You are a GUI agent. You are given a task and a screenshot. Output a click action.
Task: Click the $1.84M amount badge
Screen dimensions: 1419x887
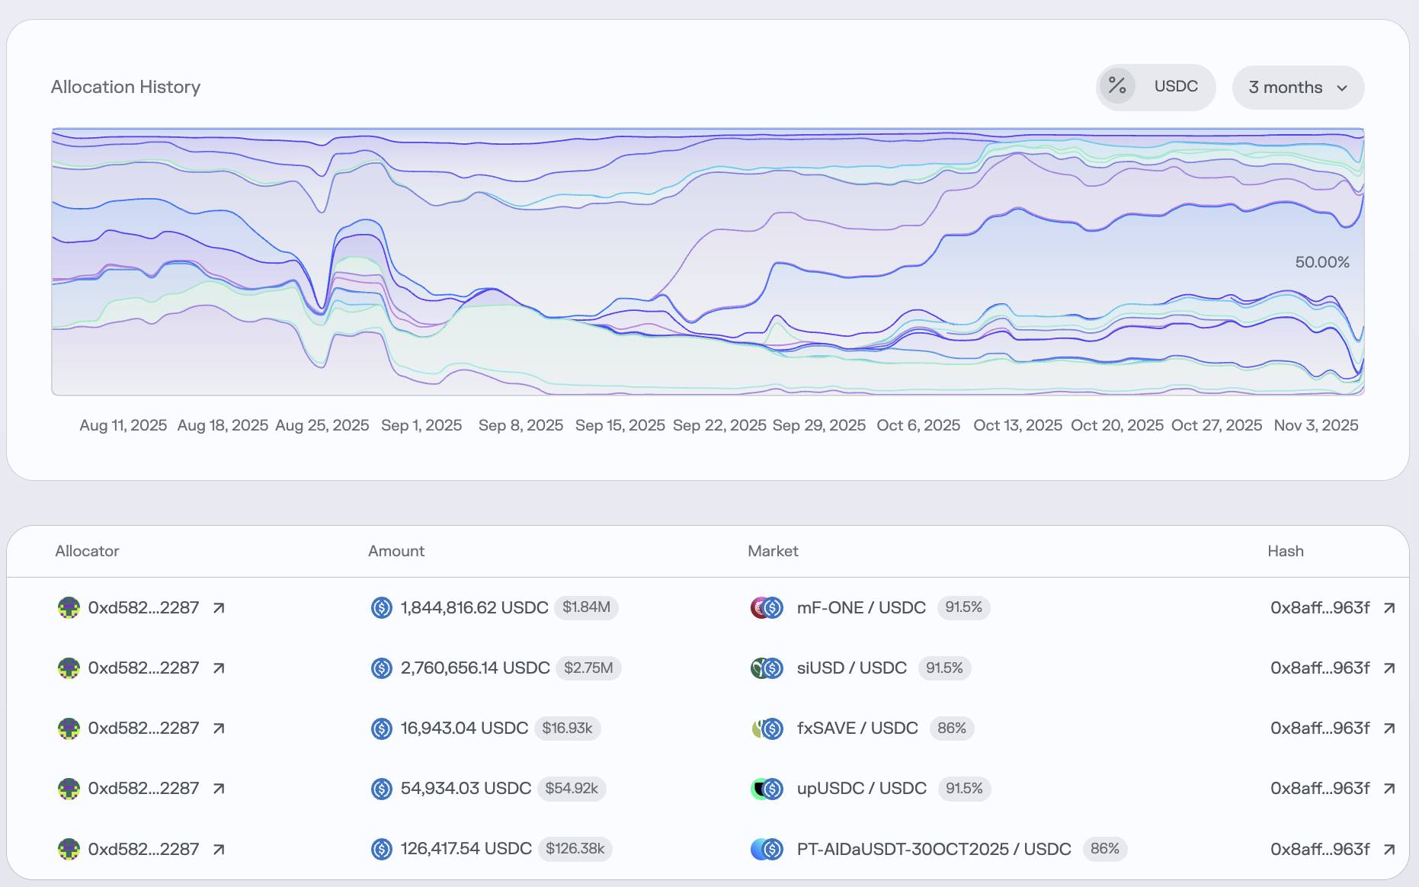tap(586, 608)
